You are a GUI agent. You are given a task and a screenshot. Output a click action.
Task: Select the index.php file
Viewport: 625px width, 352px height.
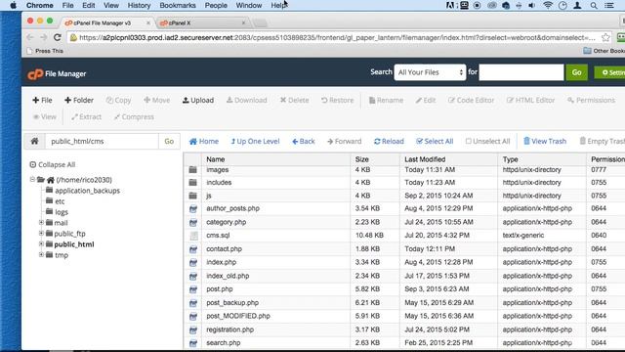click(x=222, y=262)
